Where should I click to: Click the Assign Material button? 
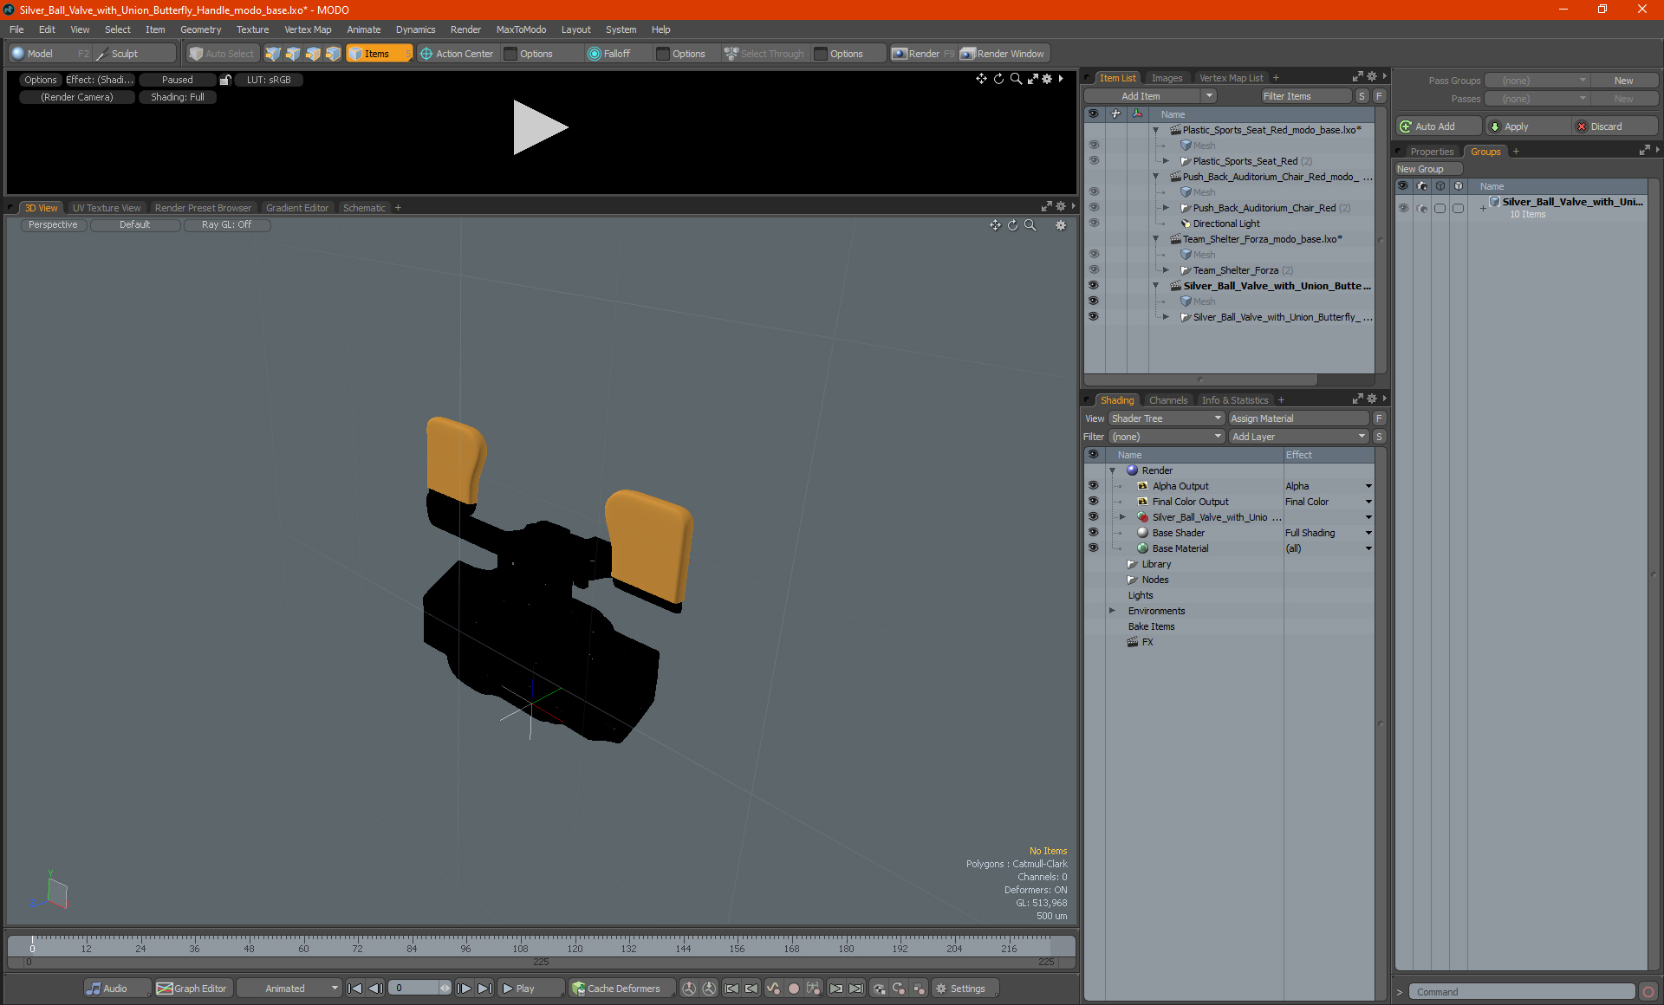coord(1298,418)
